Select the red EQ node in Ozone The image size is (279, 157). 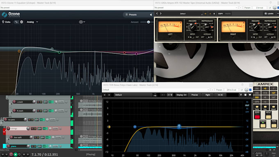(x=124, y=52)
